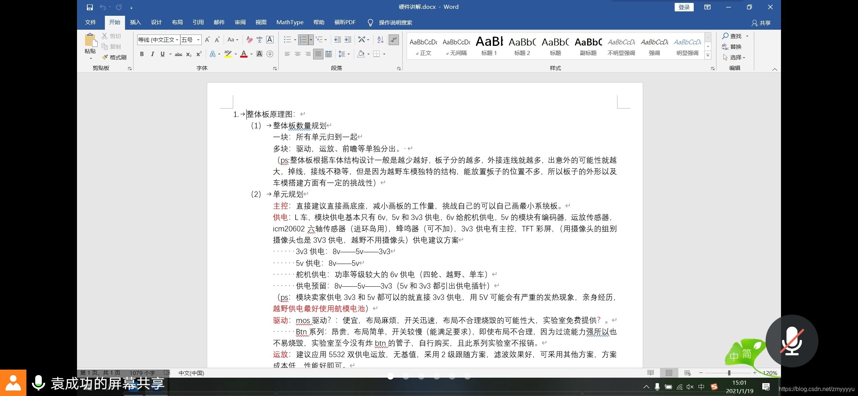
Task: Open the 文件 menu
Action: tap(91, 22)
